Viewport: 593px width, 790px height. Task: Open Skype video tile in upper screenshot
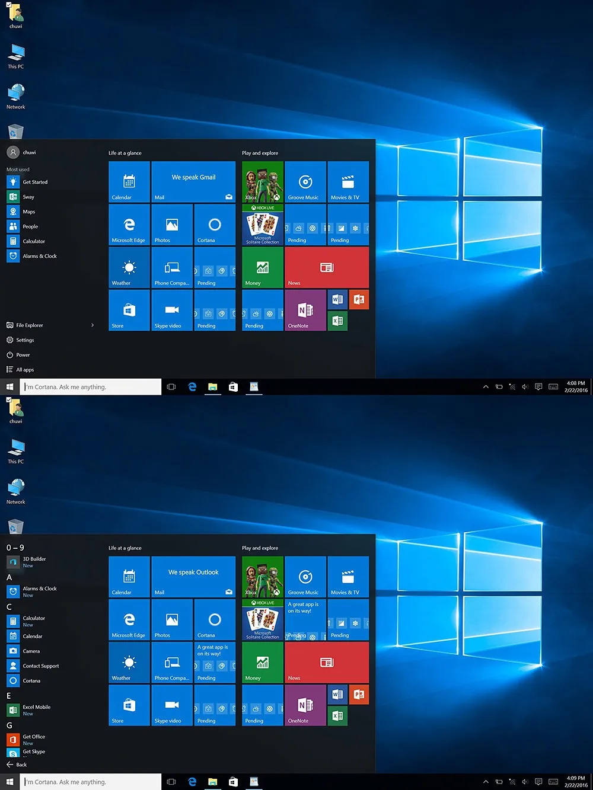[172, 310]
